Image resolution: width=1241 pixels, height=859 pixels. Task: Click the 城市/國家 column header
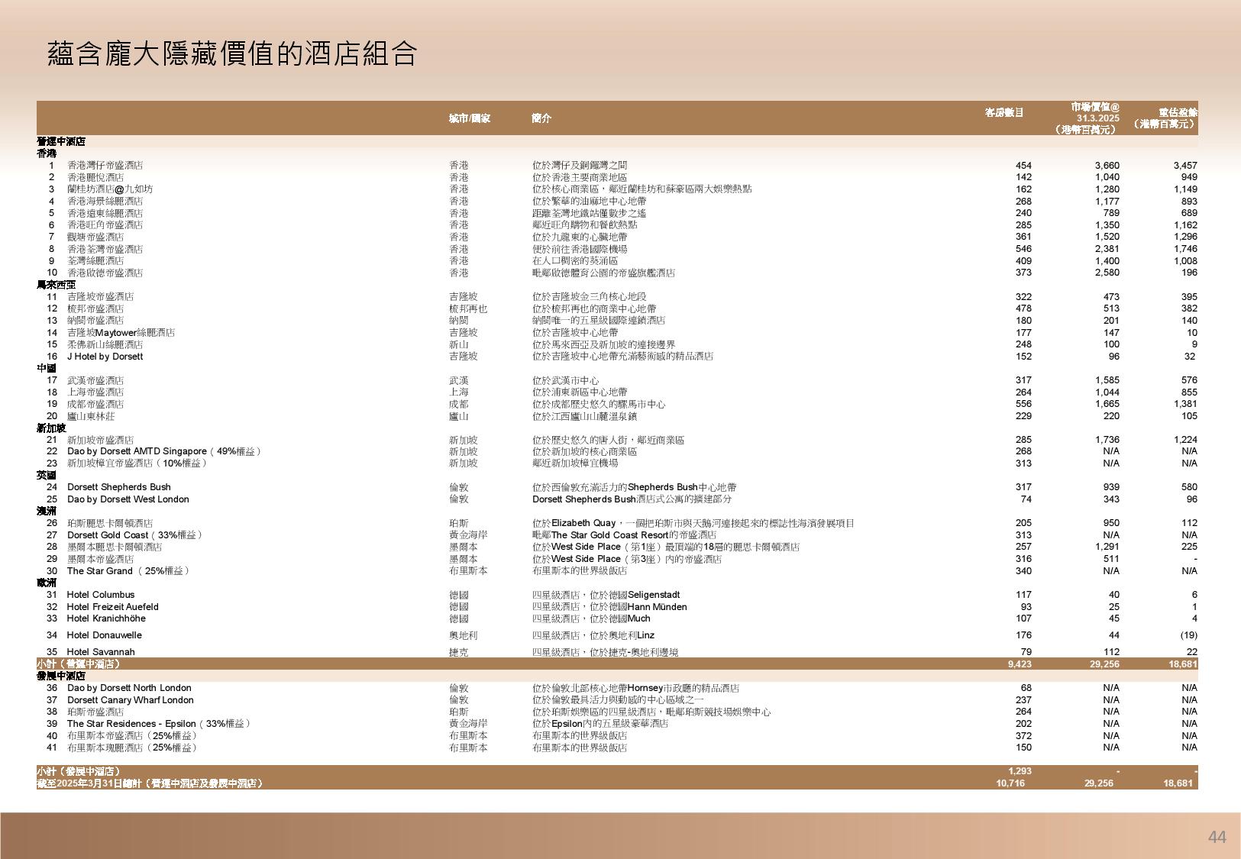[x=470, y=118]
